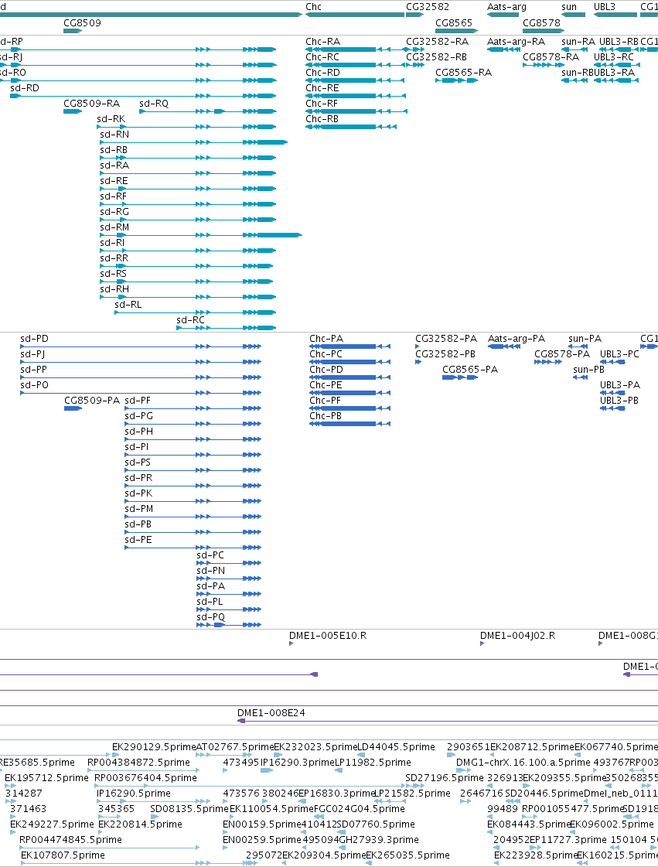Select the CG32582 gene label

pos(428,7)
